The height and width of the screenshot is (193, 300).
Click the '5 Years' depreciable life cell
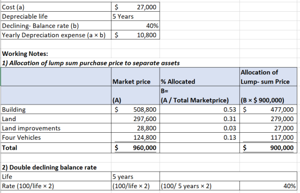tap(136, 17)
